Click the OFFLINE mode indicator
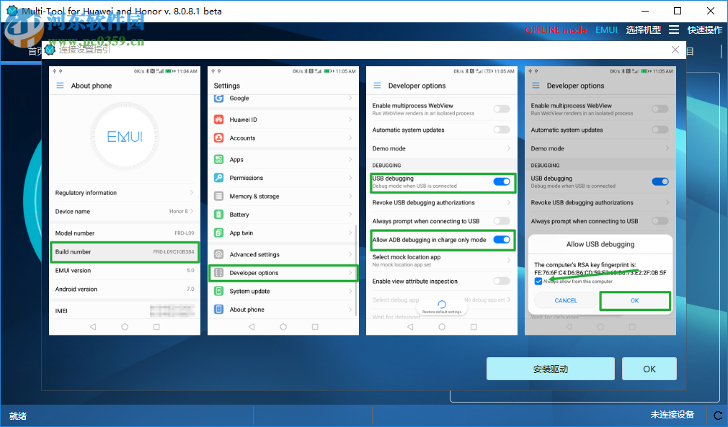This screenshot has width=728, height=427. coord(555,30)
